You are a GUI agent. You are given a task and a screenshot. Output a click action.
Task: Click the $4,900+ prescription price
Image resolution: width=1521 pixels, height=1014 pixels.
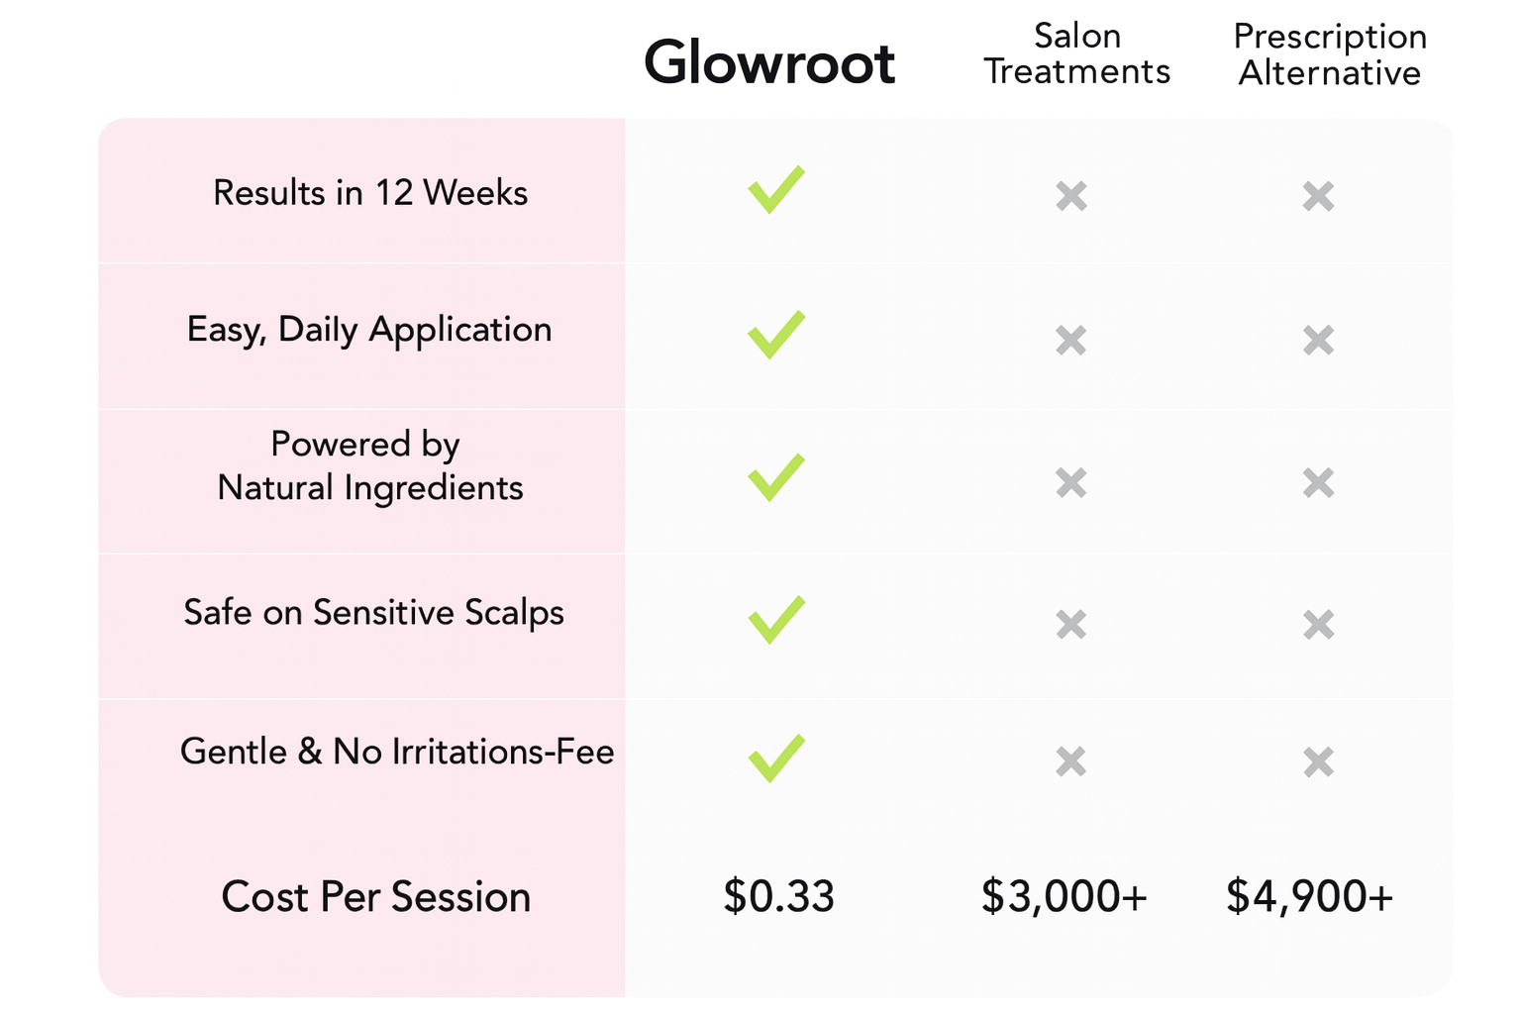(x=1309, y=896)
